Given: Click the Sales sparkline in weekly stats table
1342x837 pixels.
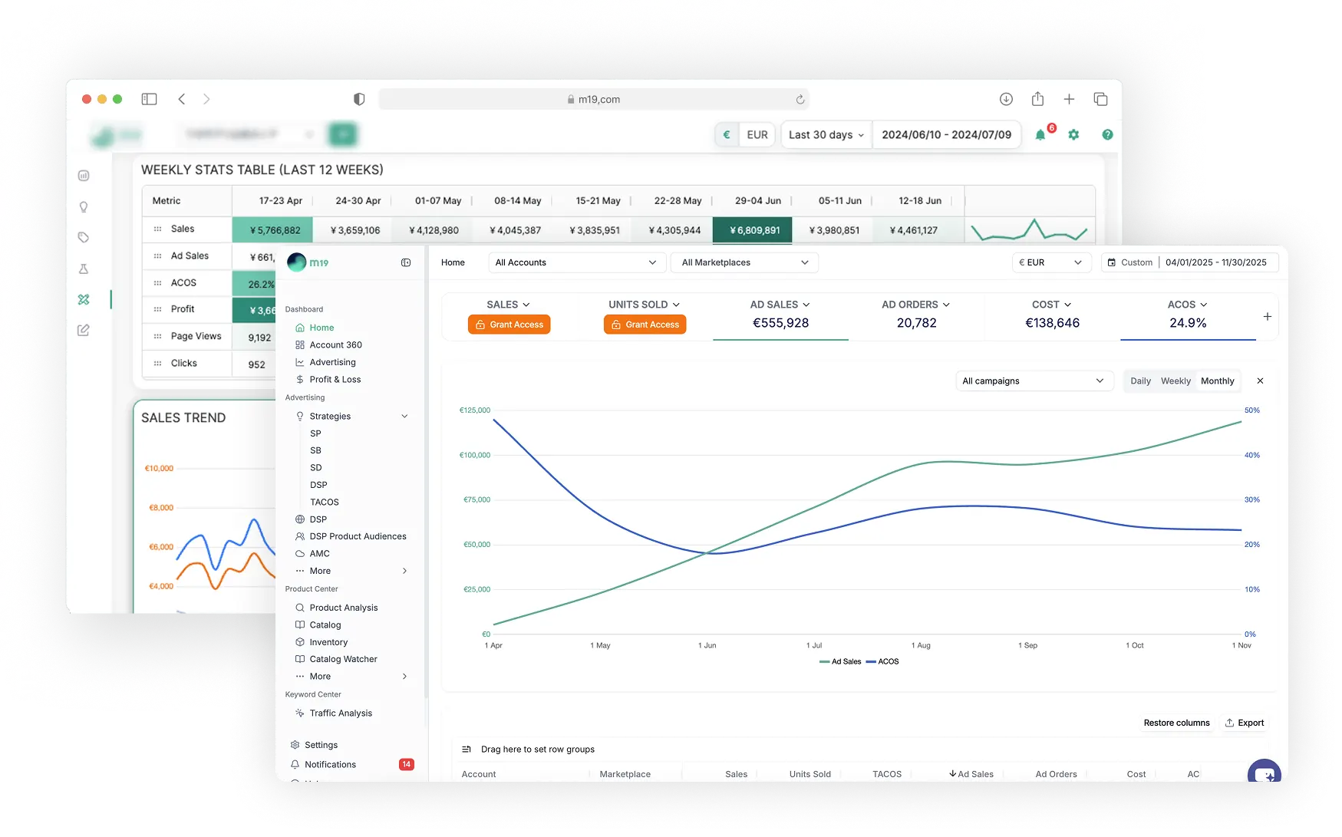Looking at the screenshot, I should pyautogui.click(x=1029, y=229).
